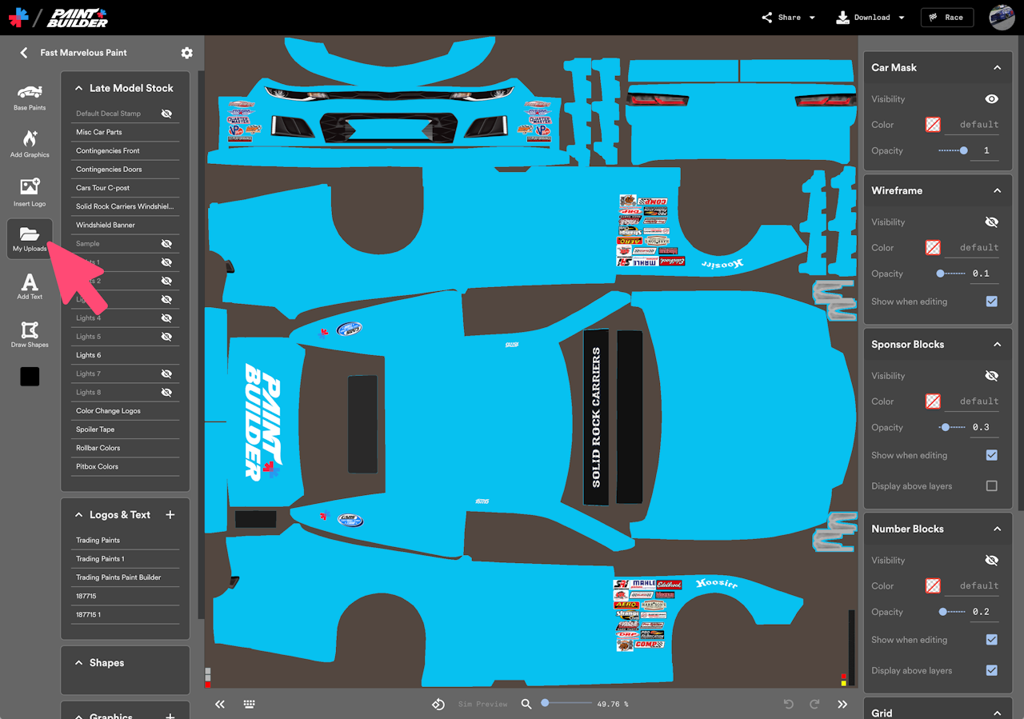
Task: Open the black color swatch in sidebar
Action: [x=30, y=377]
